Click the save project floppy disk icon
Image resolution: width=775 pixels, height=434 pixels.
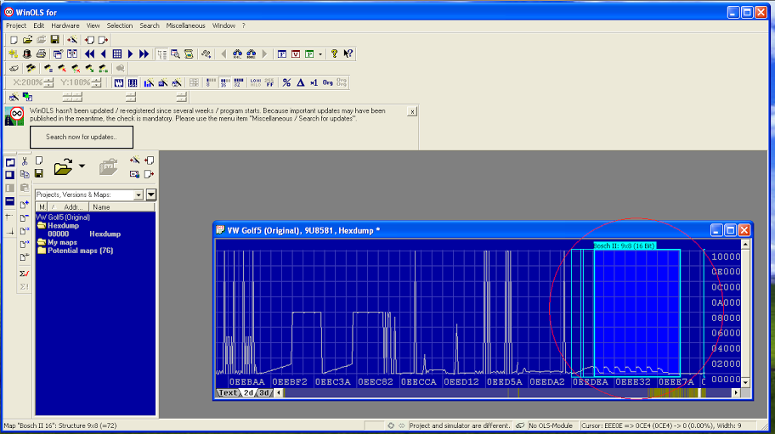pos(54,40)
